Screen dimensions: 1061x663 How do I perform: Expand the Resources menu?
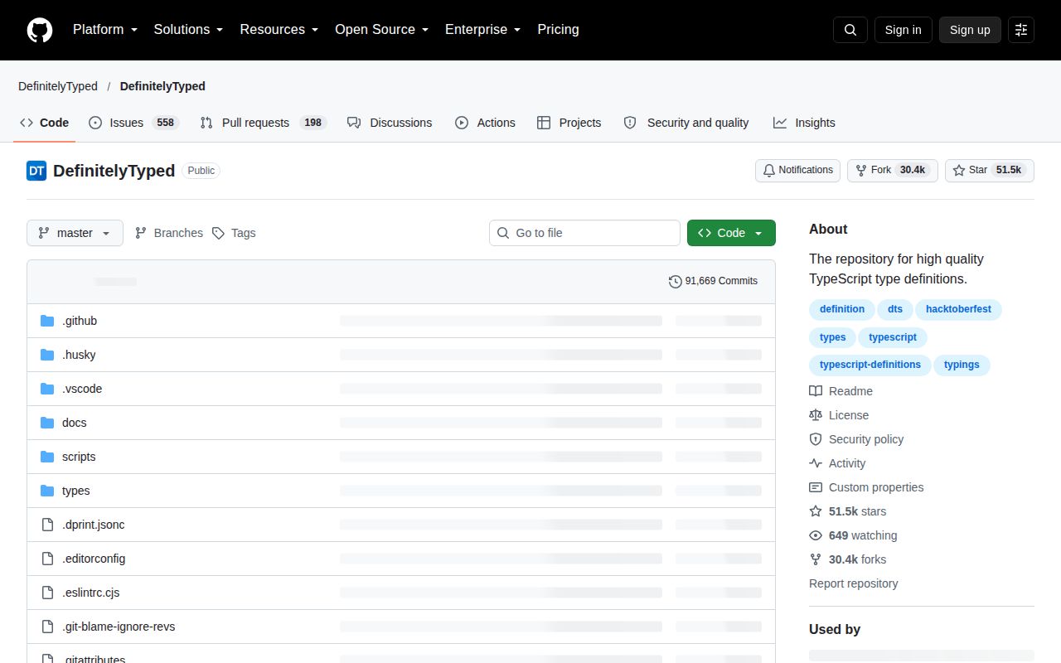click(279, 29)
